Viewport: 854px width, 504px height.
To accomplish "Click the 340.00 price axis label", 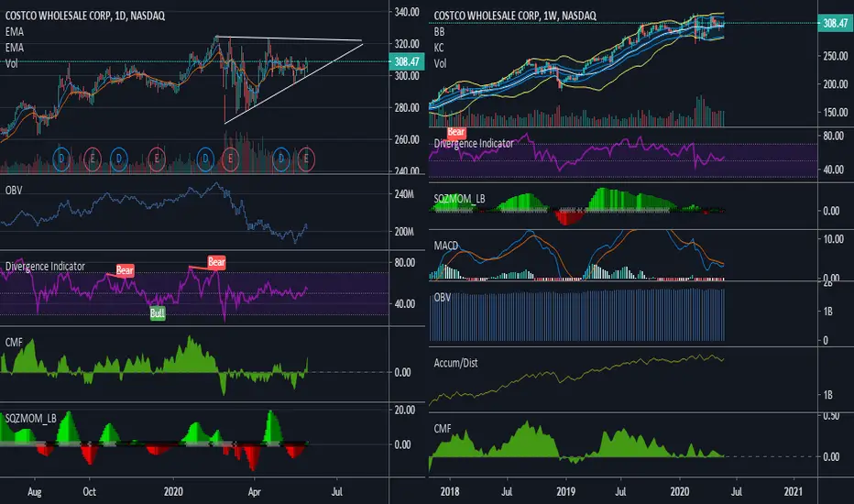I will [x=407, y=11].
